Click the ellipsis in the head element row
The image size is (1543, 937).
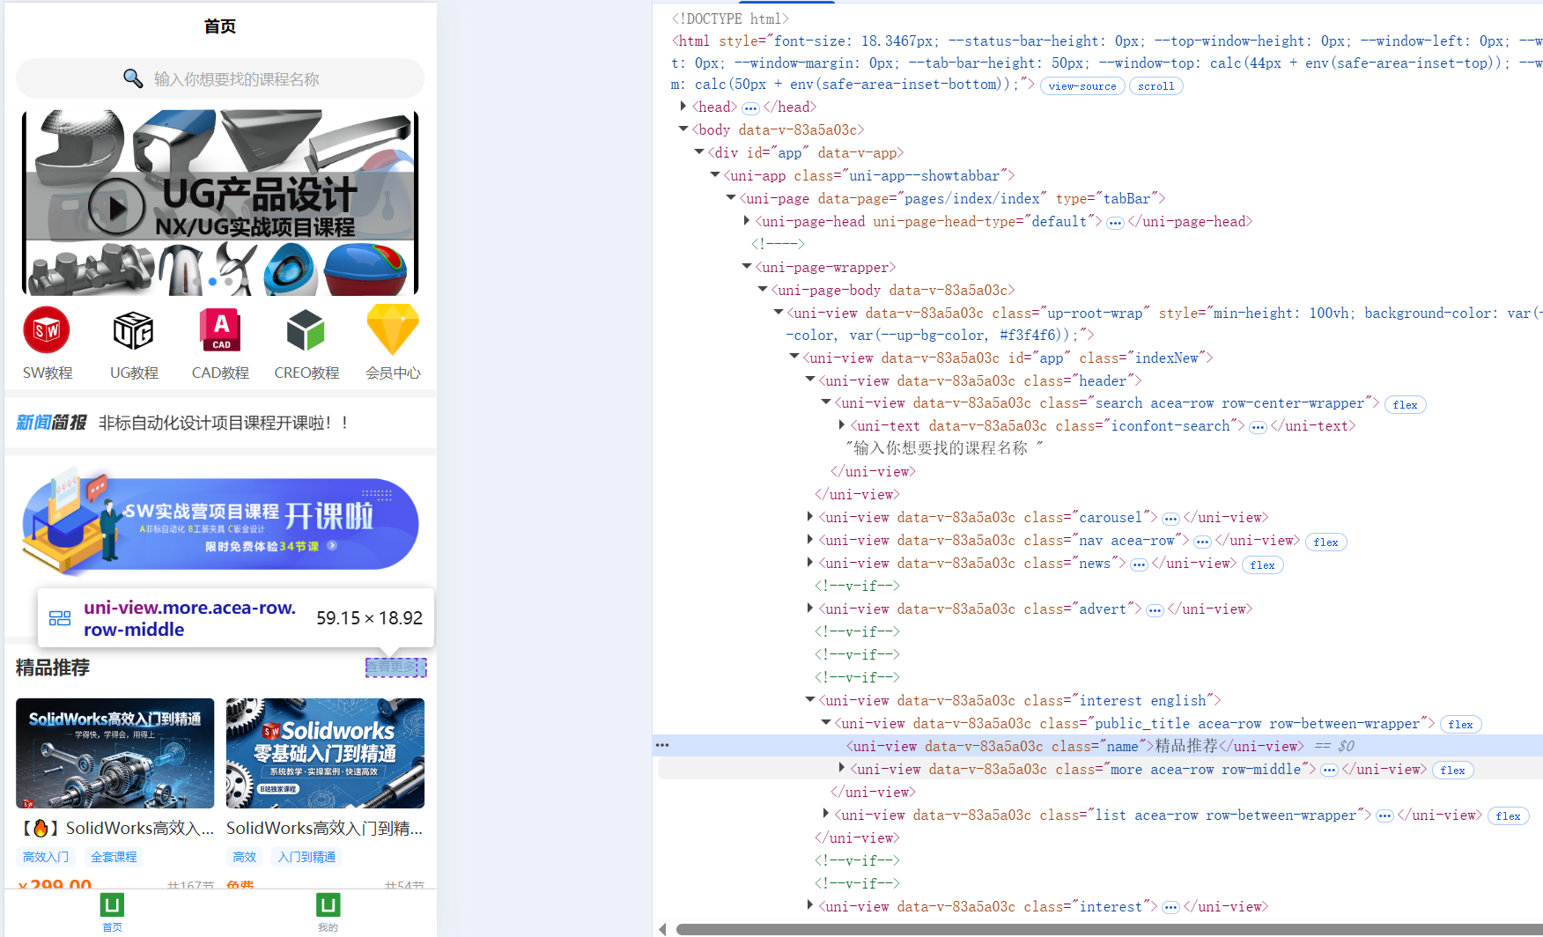tap(750, 108)
